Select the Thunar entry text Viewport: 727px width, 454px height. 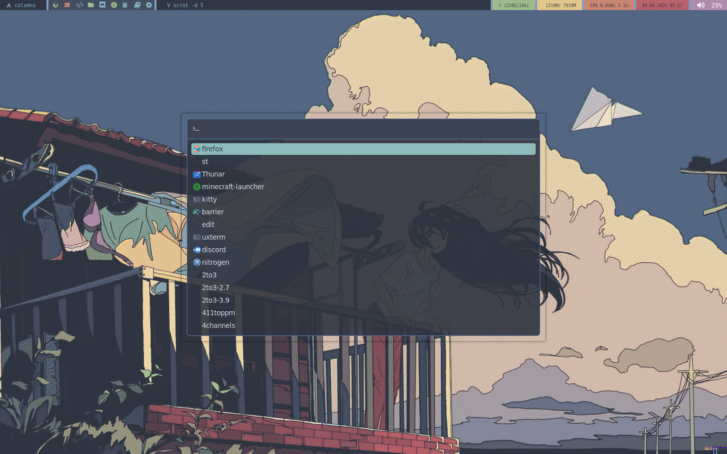(213, 174)
